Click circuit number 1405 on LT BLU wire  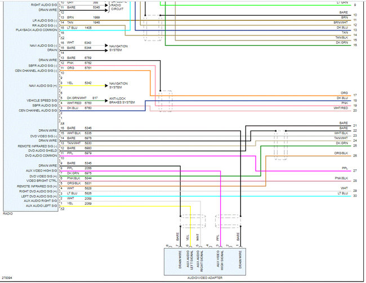point(88,28)
